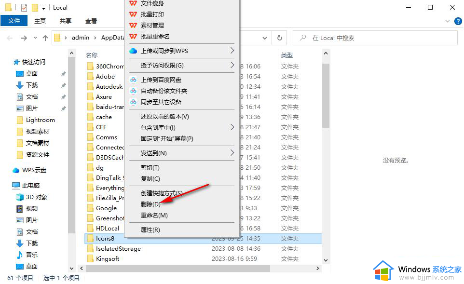Click the WPS icon beside 批量打印
Viewport: 464px width, 284px height.
coord(133,14)
